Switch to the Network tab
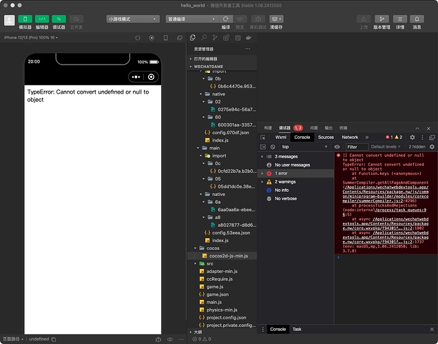Viewport: 438px width, 344px height. click(350, 138)
